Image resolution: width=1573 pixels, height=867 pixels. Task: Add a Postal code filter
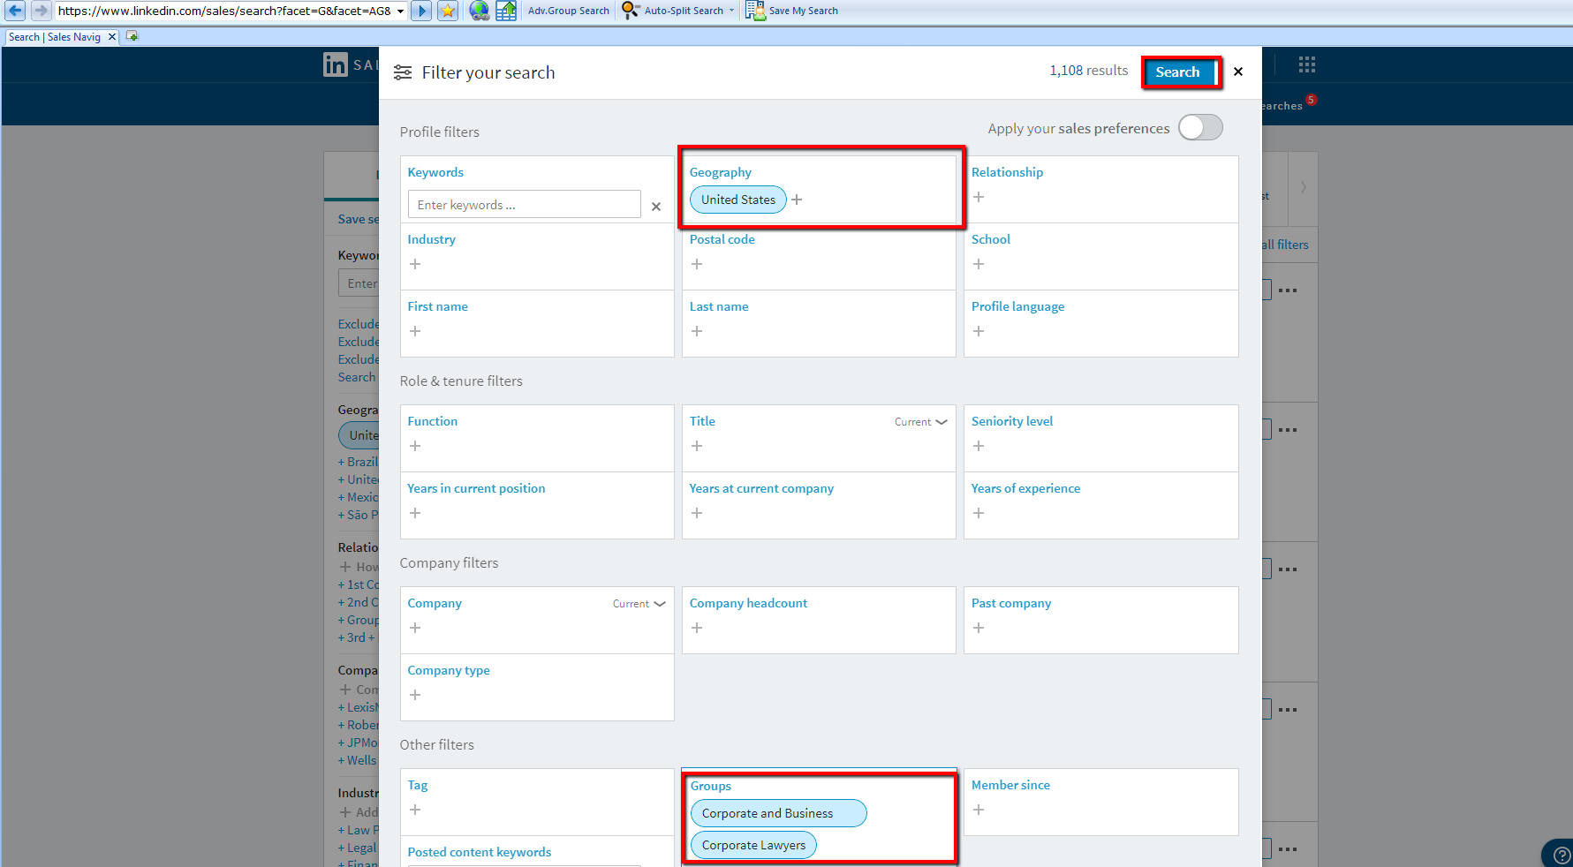tap(697, 264)
